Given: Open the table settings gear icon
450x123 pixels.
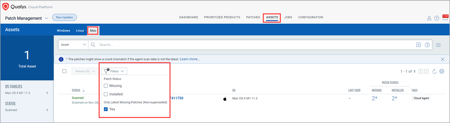Looking at the screenshot, I should [x=442, y=71].
